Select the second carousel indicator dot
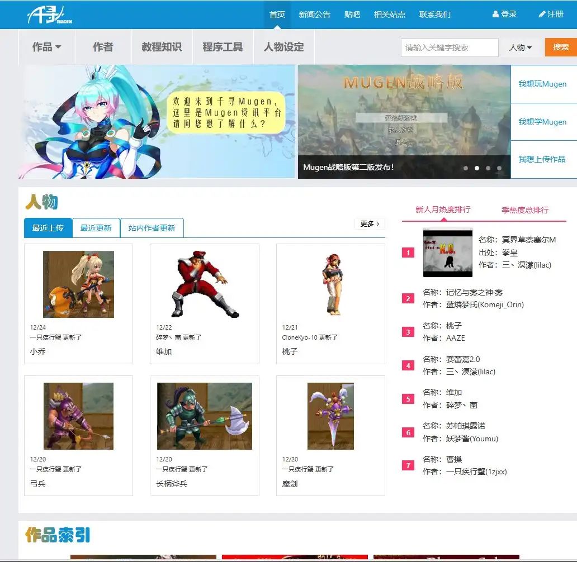 (x=477, y=168)
